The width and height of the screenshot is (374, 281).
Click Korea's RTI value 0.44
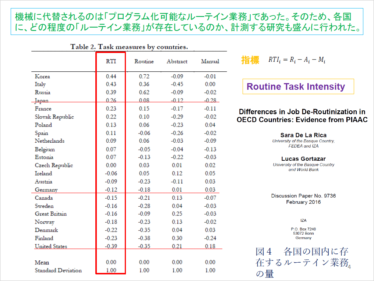(x=111, y=77)
